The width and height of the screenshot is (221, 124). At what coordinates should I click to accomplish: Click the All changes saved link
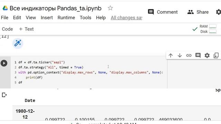[126, 18]
